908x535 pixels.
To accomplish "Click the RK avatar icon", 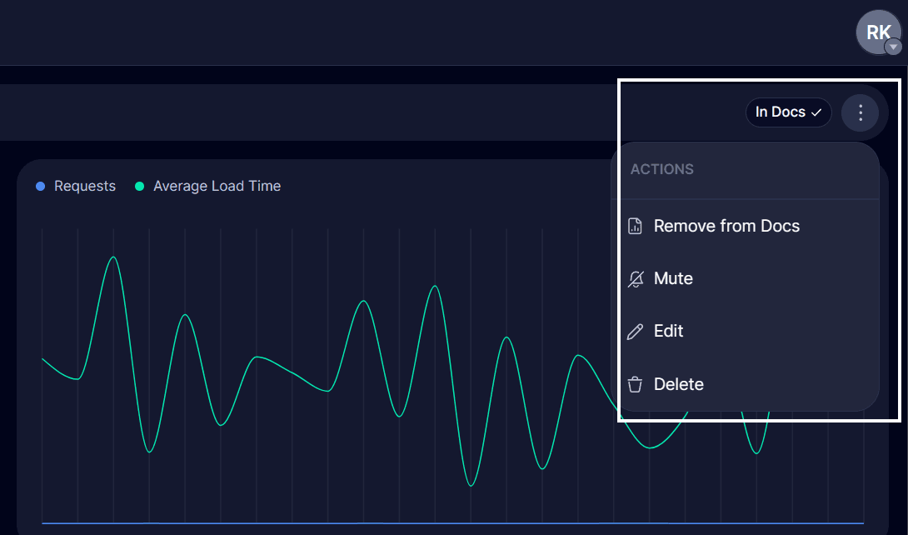I will click(x=878, y=32).
